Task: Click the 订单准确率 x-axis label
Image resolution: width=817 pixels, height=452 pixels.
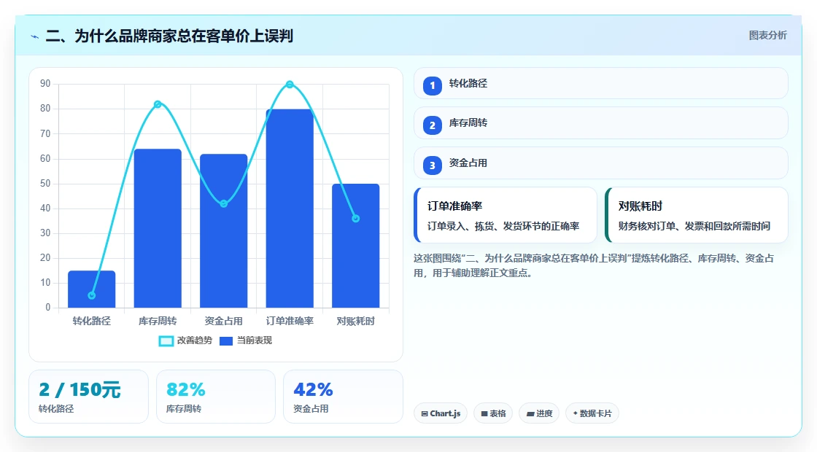Action: pos(290,321)
